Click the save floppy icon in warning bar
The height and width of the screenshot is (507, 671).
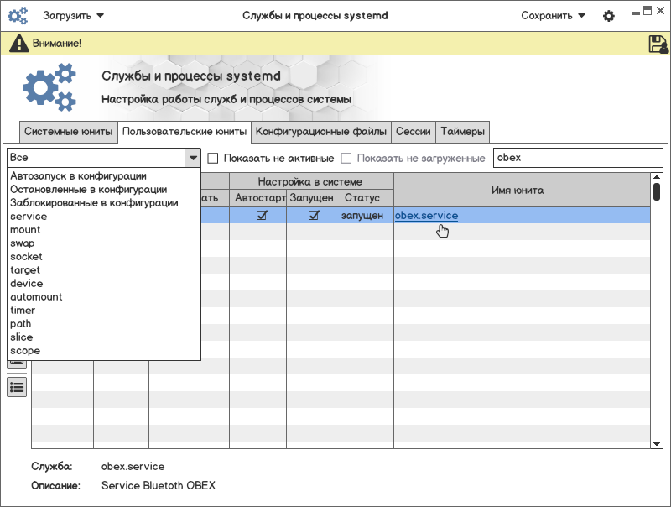coord(658,44)
